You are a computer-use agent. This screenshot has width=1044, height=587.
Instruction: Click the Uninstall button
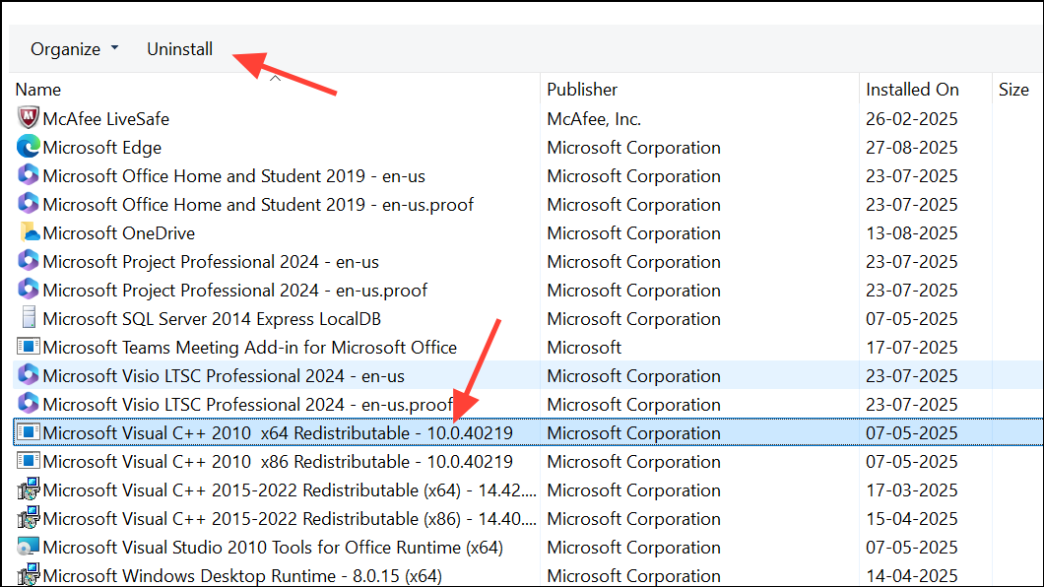click(180, 49)
